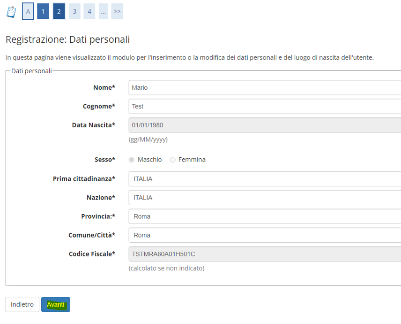
Task: Select step 1 in progress bar
Action: tap(43, 11)
